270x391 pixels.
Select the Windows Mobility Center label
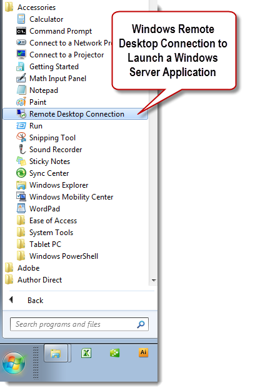point(71,197)
